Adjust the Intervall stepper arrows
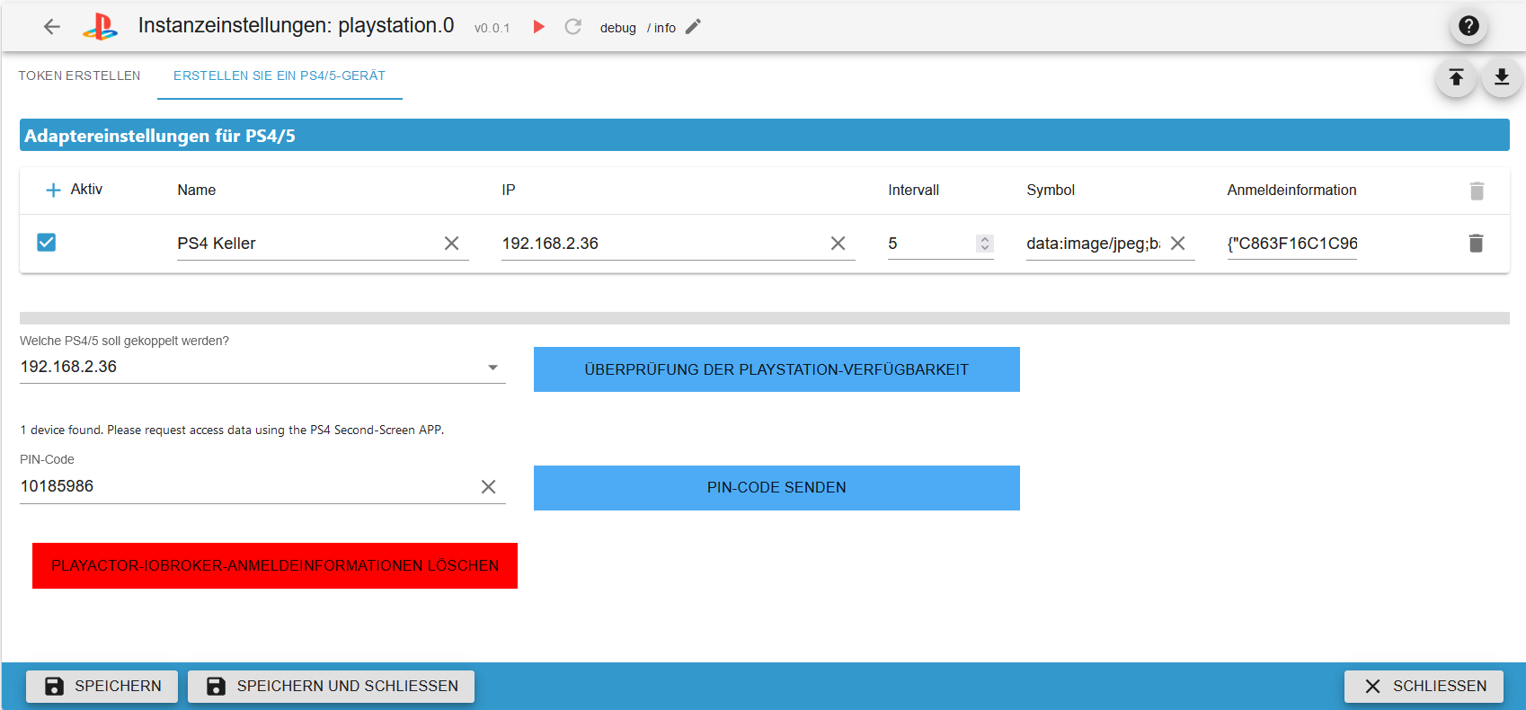The height and width of the screenshot is (710, 1526). [x=985, y=244]
